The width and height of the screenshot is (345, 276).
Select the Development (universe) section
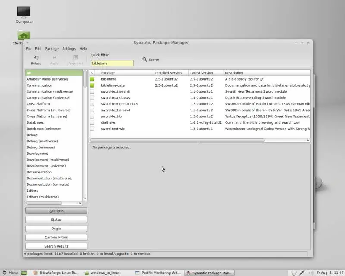pos(54,166)
